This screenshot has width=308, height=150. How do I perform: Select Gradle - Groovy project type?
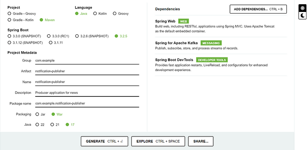click(22, 13)
